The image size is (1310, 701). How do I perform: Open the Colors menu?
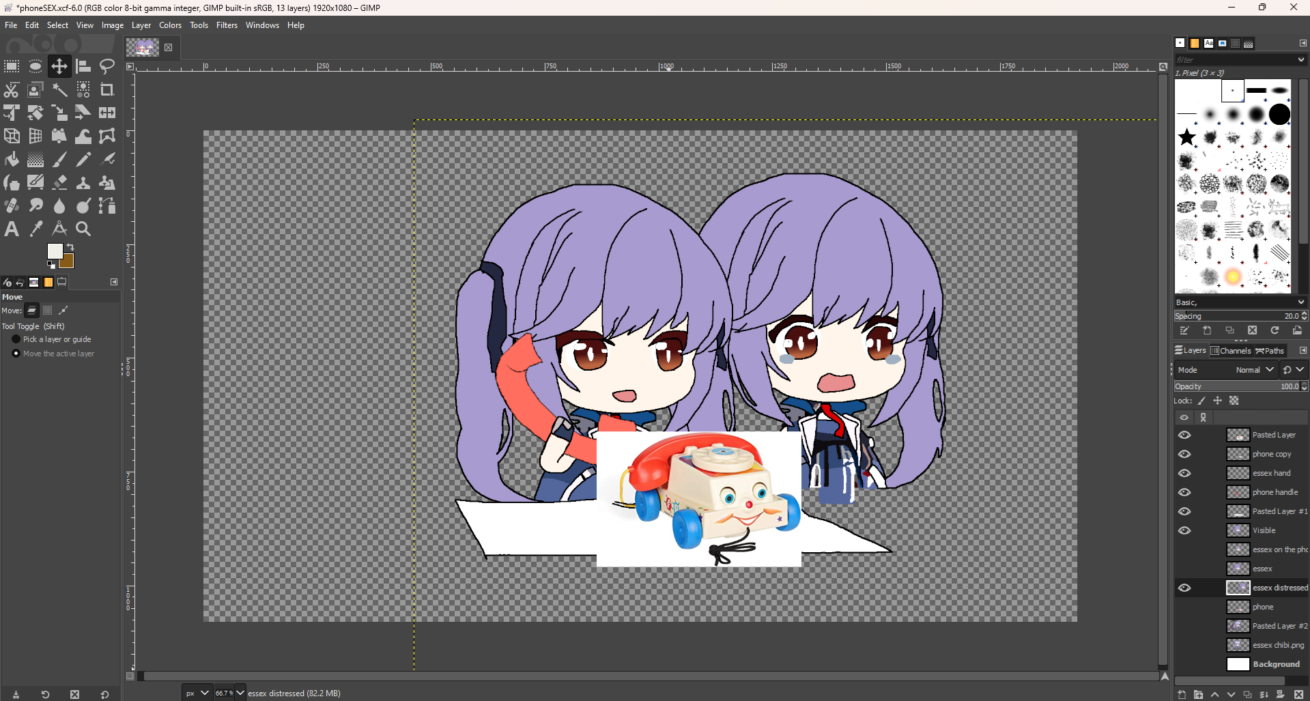point(170,25)
